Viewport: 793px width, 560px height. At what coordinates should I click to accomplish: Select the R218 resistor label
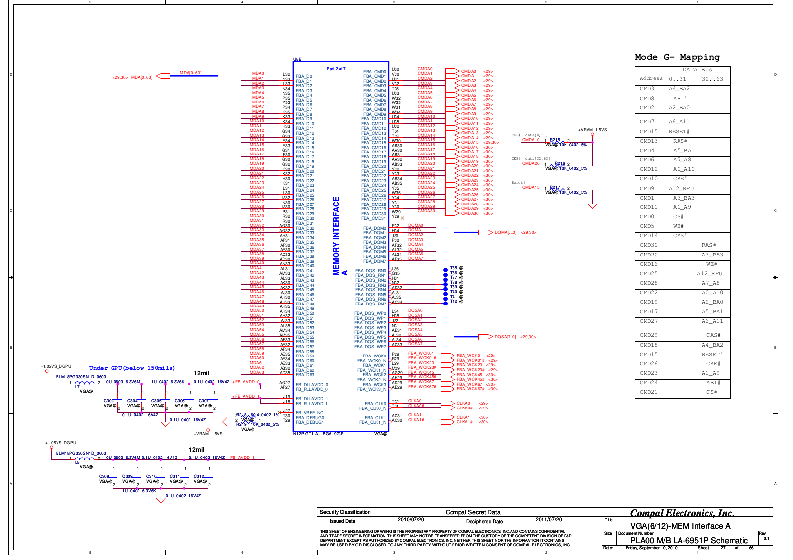tap(241, 415)
